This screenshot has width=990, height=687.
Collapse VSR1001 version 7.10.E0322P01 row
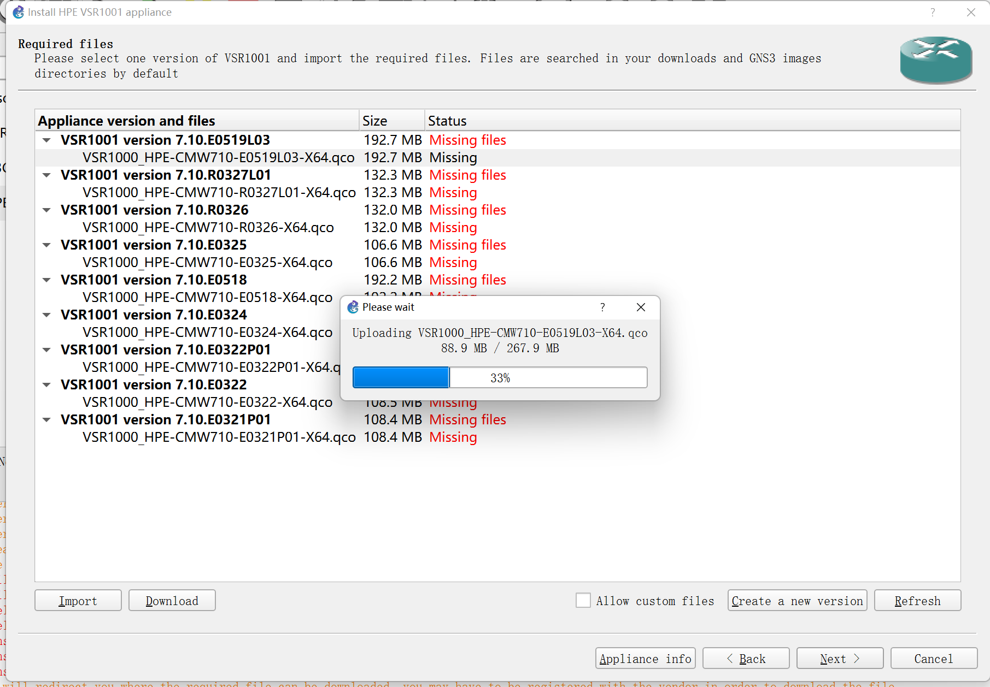(47, 350)
